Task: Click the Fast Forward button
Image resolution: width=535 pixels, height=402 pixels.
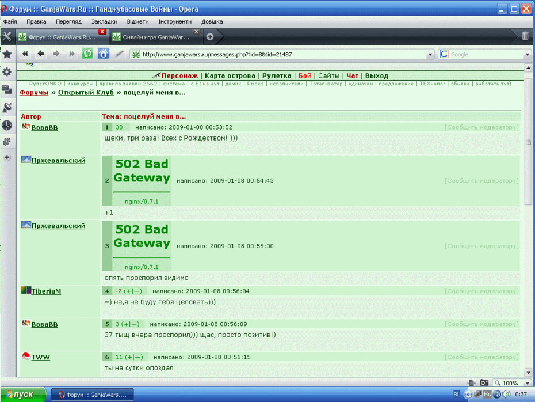Action: tap(72, 54)
